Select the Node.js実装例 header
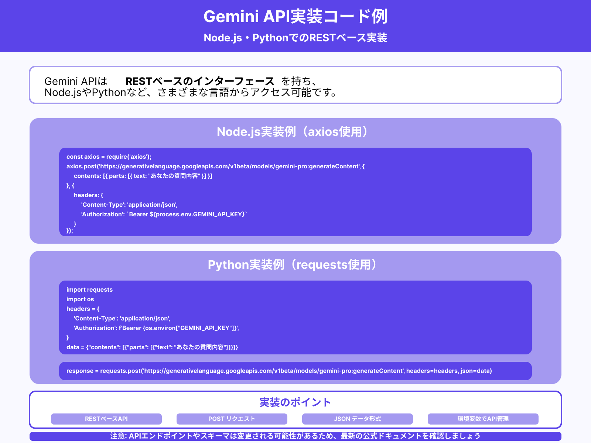Screen dimensions: 591x443 (x=294, y=132)
